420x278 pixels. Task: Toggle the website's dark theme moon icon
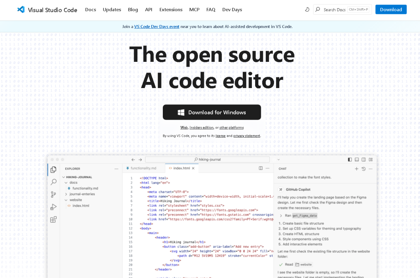pos(307,9)
